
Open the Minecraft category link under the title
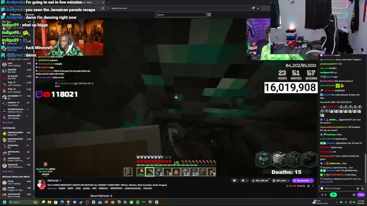(x=52, y=188)
